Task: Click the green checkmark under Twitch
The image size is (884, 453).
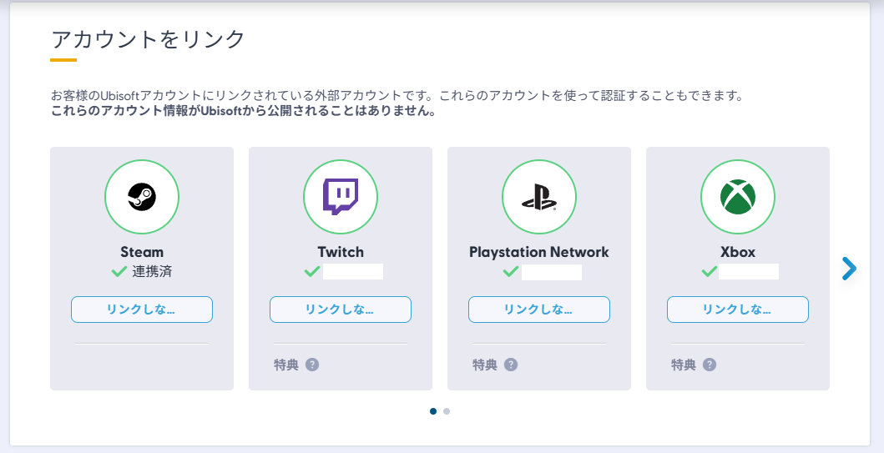Action: coord(312,271)
